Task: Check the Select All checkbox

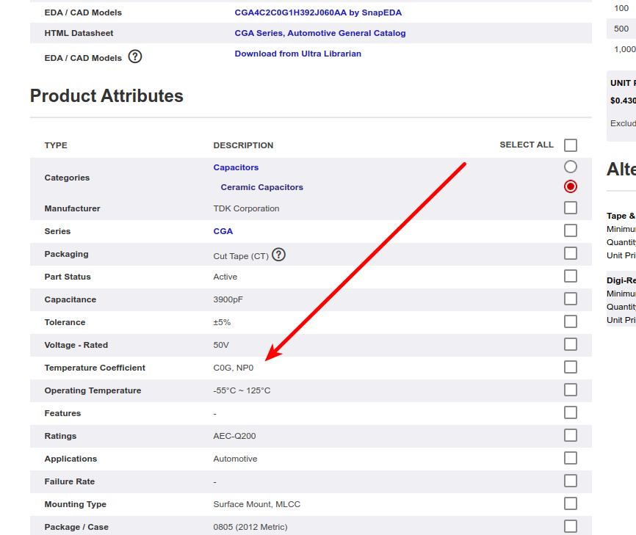Action: tap(571, 145)
